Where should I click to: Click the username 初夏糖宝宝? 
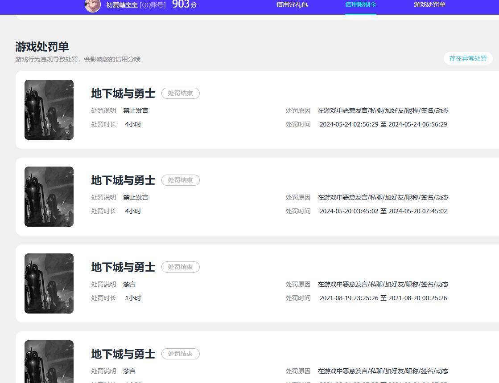coord(122,5)
